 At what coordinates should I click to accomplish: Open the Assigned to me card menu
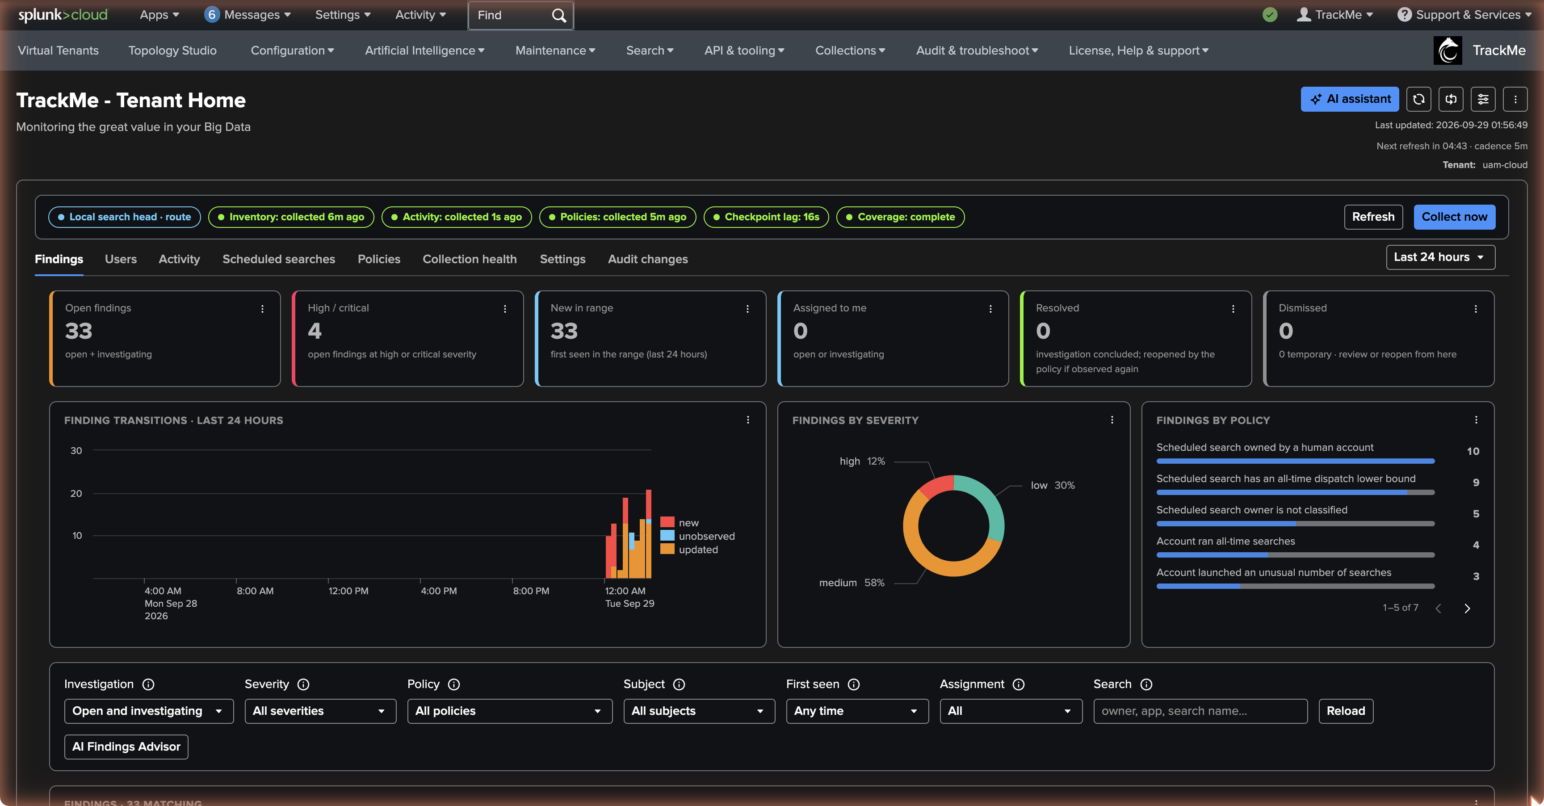(990, 309)
